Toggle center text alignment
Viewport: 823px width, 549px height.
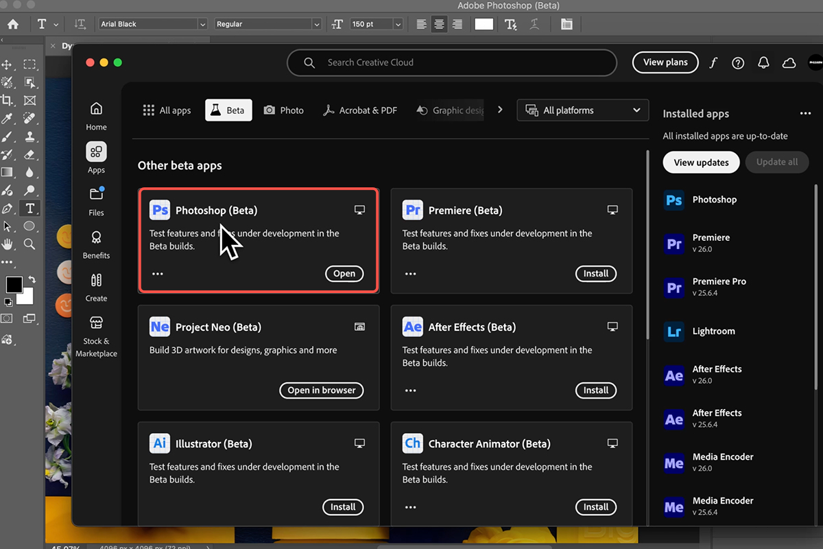point(439,24)
